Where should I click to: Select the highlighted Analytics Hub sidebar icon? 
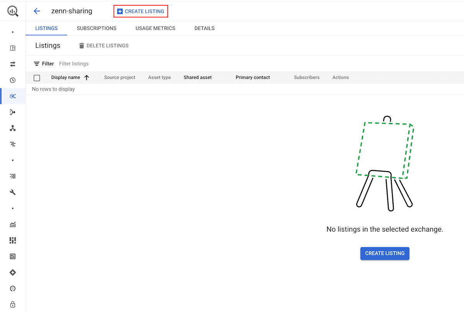[x=13, y=96]
